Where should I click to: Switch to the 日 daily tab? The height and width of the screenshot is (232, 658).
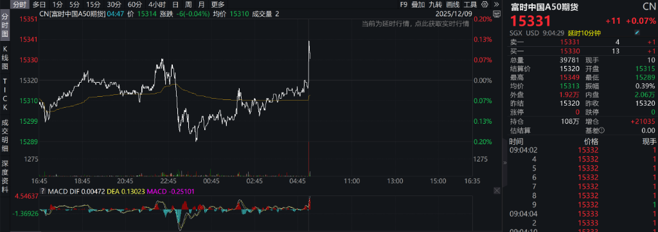click(175, 4)
